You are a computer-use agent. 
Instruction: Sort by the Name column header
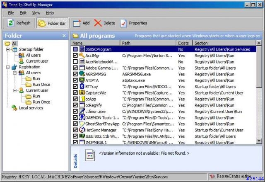click(95, 43)
